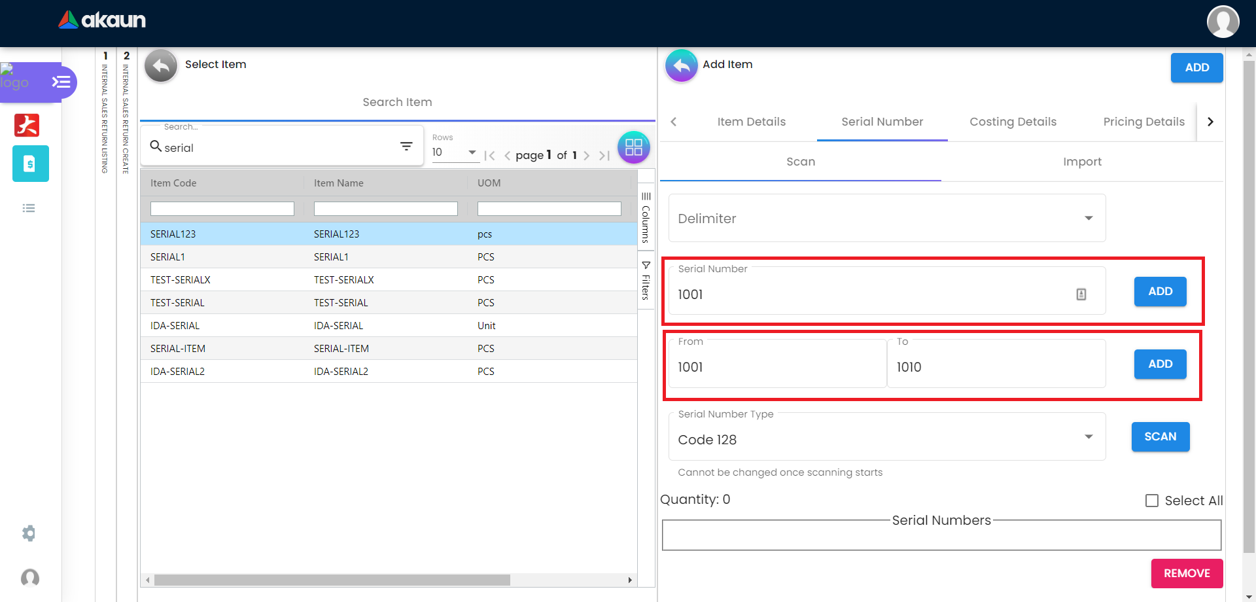The width and height of the screenshot is (1256, 602).
Task: Click the search filter options icon
Action: (406, 147)
